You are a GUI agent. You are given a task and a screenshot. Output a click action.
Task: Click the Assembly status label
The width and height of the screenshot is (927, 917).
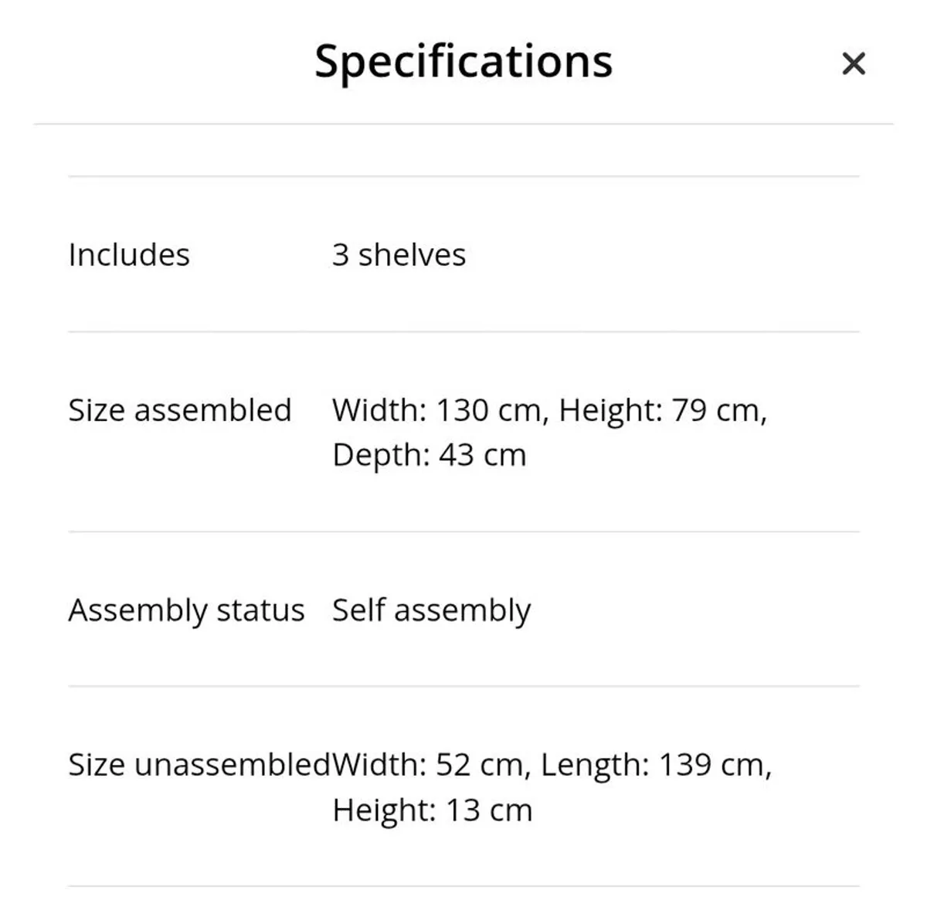(186, 610)
